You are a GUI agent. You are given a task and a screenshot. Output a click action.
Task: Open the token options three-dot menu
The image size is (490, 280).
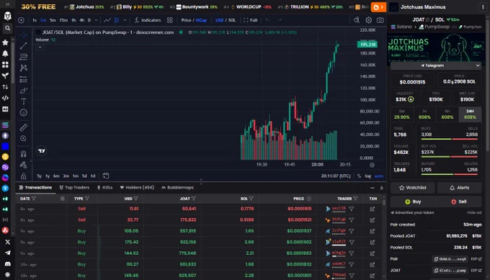coord(483,7)
